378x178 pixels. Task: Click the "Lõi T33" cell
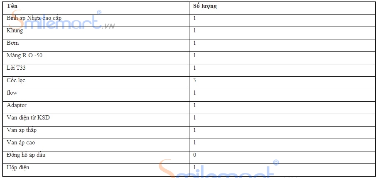tap(17, 68)
